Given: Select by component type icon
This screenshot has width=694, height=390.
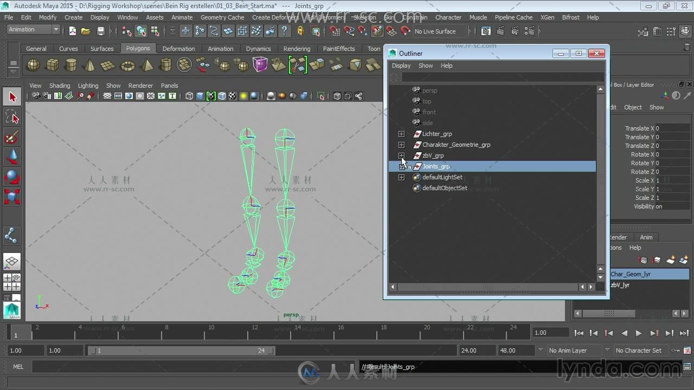Looking at the screenshot, I should (155, 31).
